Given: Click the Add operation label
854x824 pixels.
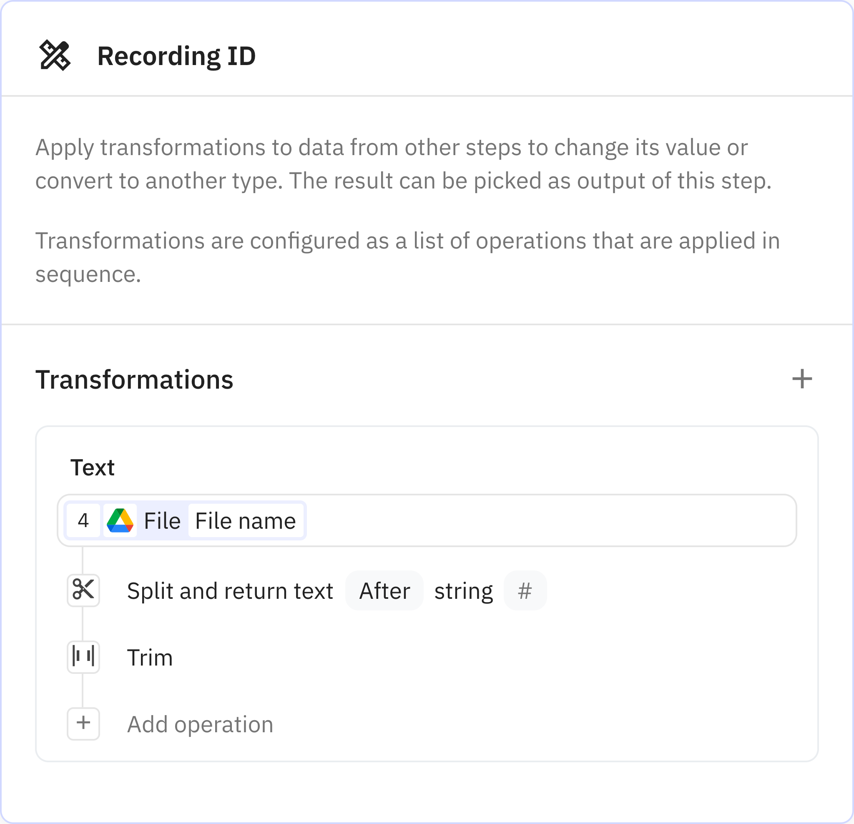Looking at the screenshot, I should pyautogui.click(x=200, y=724).
